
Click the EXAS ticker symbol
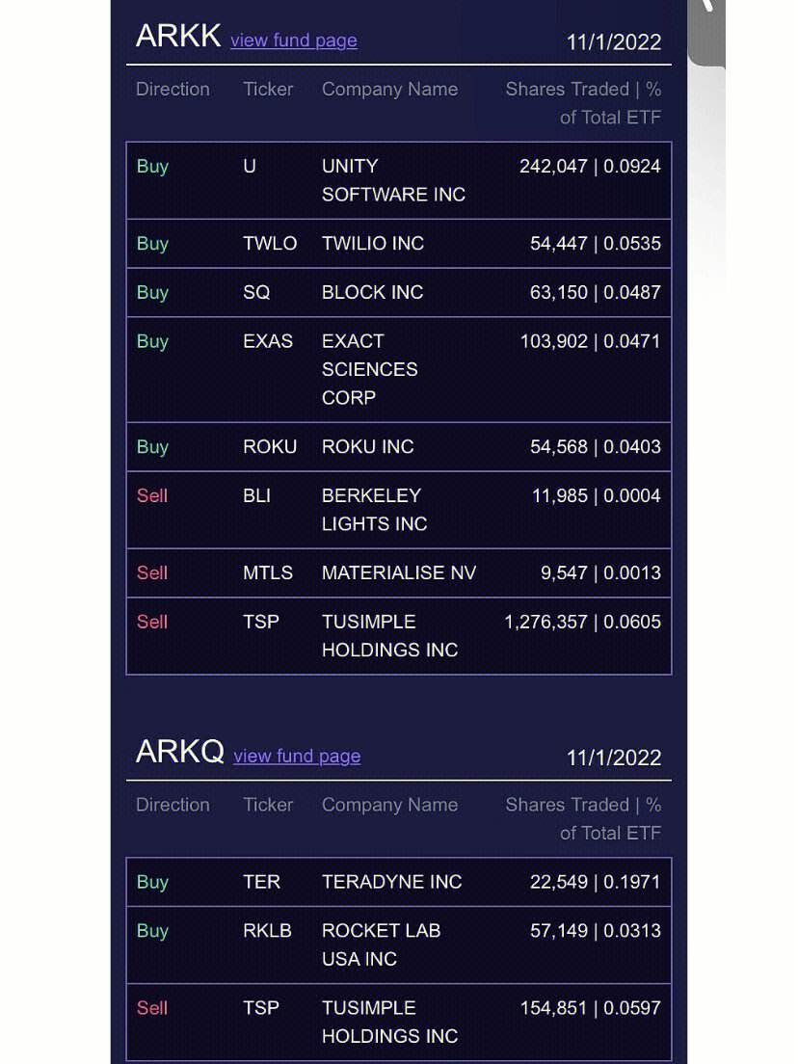(268, 341)
